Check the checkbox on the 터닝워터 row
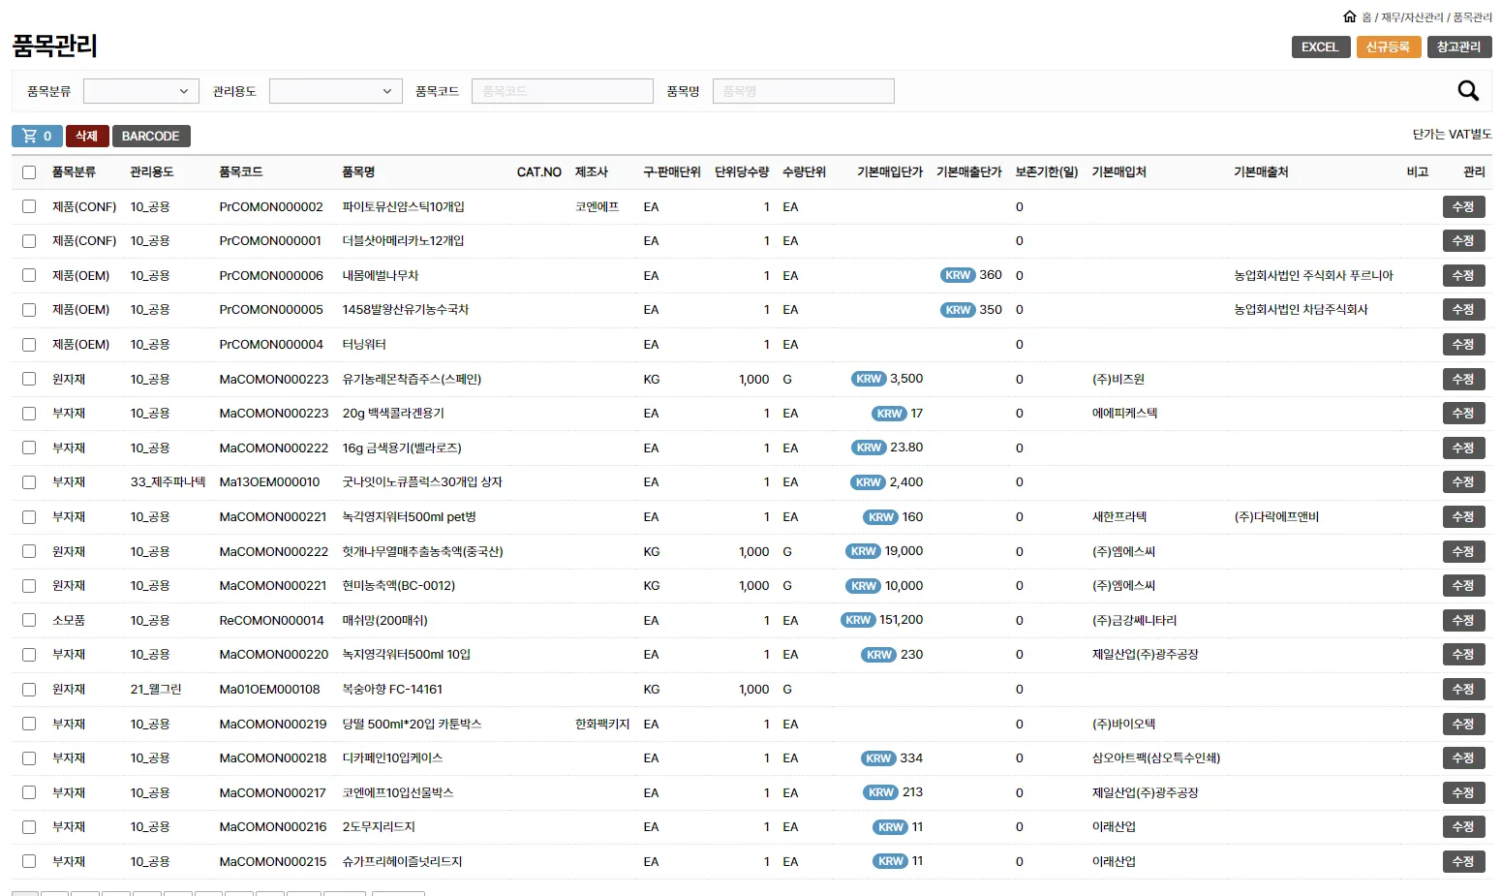Image resolution: width=1501 pixels, height=896 pixels. [28, 344]
